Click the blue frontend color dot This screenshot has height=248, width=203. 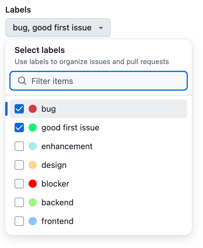coord(33,221)
